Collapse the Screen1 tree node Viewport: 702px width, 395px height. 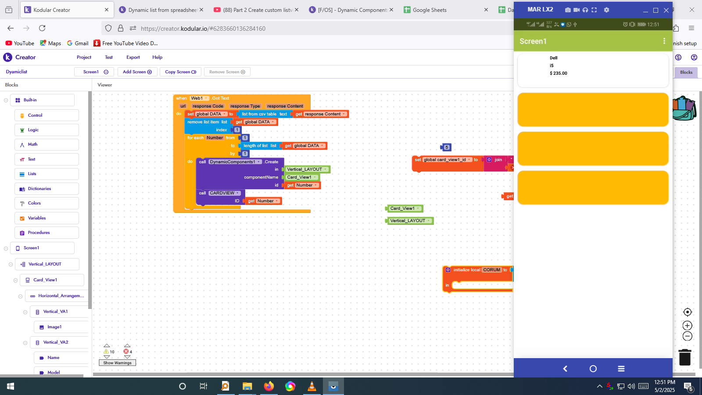pos(6,248)
